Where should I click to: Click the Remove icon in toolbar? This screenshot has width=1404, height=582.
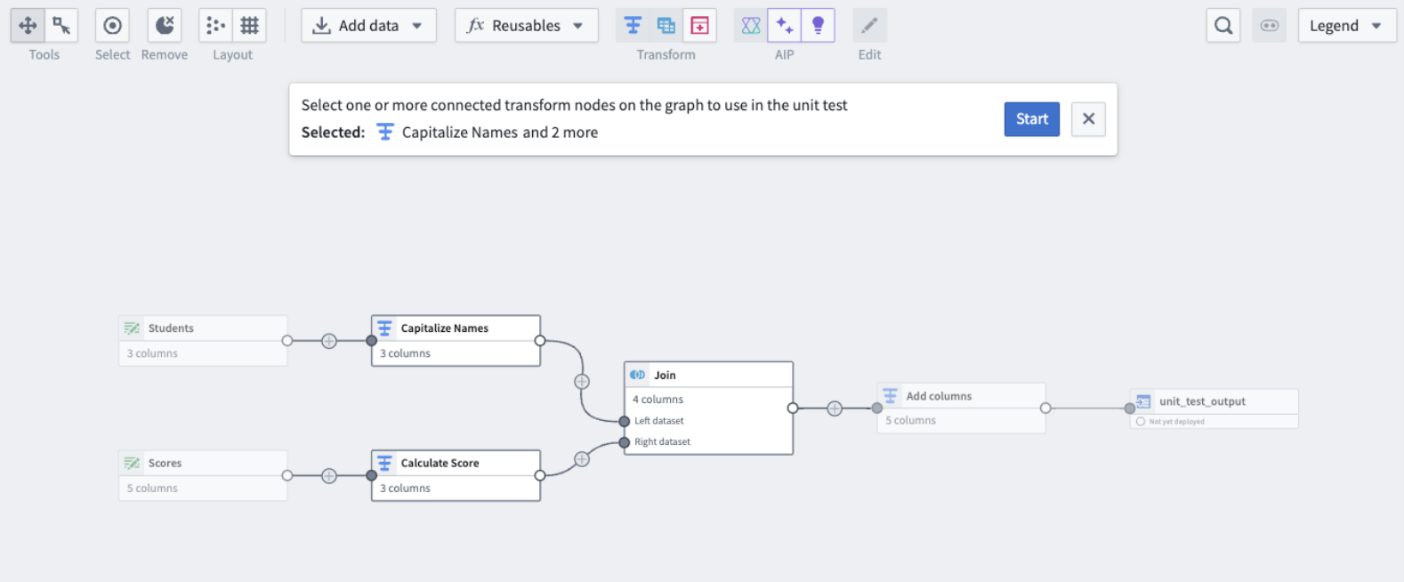click(165, 26)
